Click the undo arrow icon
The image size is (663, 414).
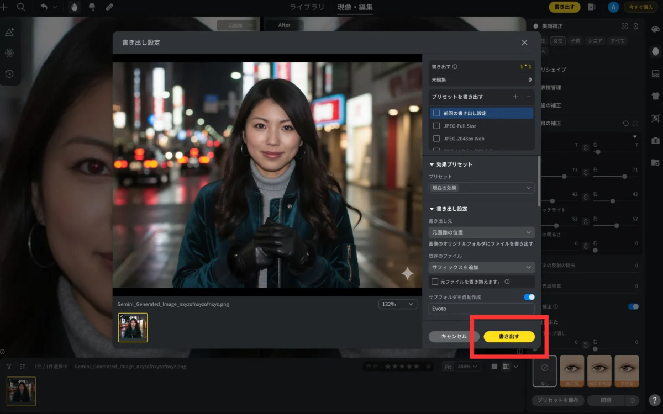(x=44, y=7)
